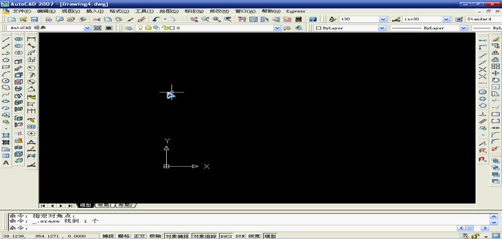Select the Spline draw tool
502x239 pixels.
(6, 95)
